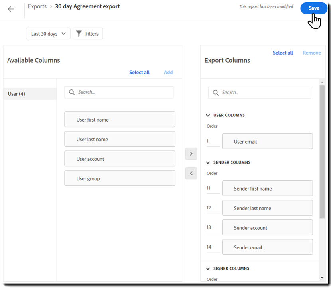Collapse the SIGNER COLUMNS section
The image size is (331, 288).
pos(208,268)
